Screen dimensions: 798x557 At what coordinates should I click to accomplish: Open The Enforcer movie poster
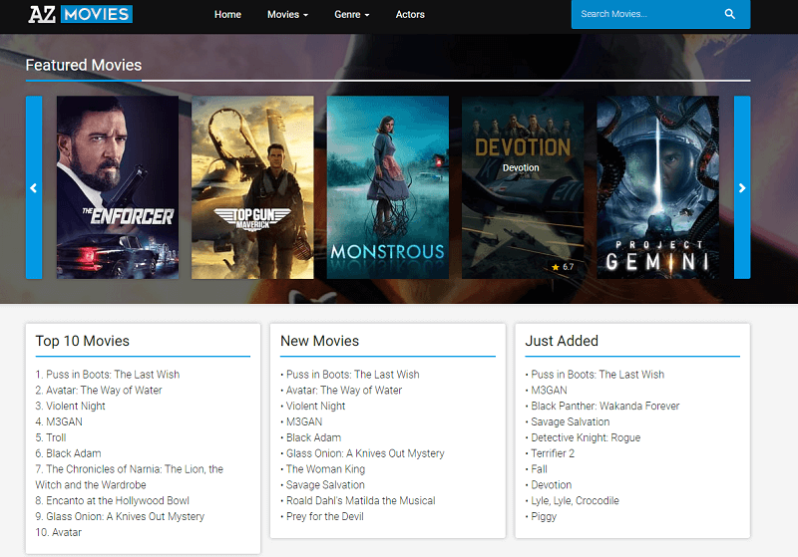118,187
